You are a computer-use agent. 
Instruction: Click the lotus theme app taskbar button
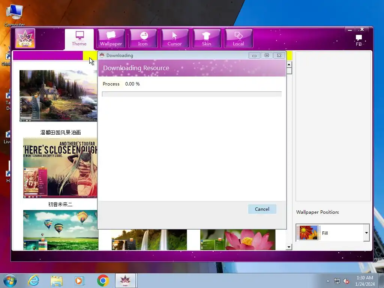tap(125, 280)
